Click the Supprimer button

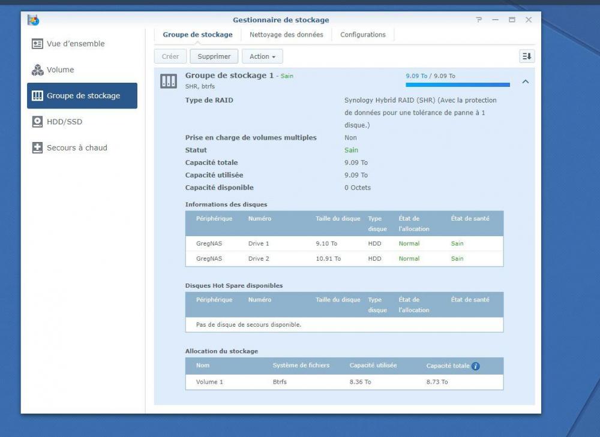[214, 56]
